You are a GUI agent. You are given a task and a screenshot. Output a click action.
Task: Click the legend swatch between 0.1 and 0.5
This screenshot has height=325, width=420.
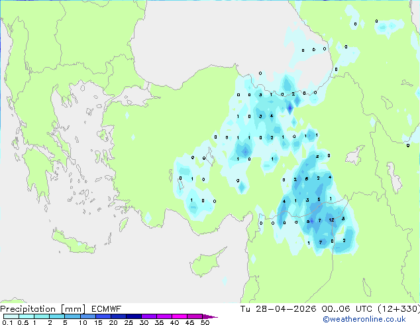(x=11, y=316)
